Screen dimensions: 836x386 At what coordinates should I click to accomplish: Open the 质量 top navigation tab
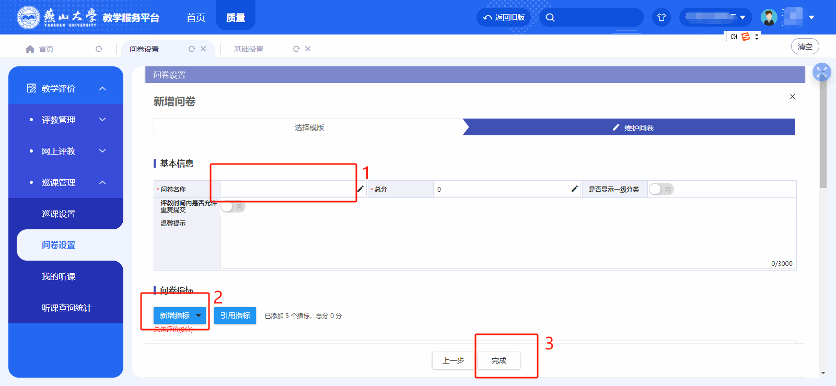click(x=236, y=18)
